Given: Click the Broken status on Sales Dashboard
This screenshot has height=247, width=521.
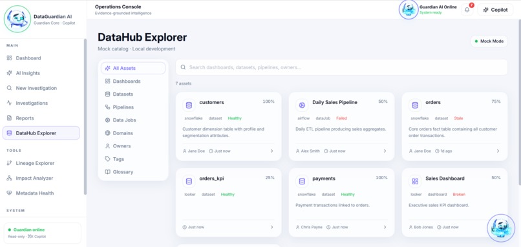Looking at the screenshot, I should (459, 194).
